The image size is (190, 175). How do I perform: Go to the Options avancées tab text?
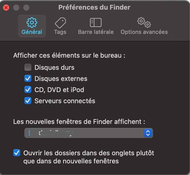click(144, 32)
